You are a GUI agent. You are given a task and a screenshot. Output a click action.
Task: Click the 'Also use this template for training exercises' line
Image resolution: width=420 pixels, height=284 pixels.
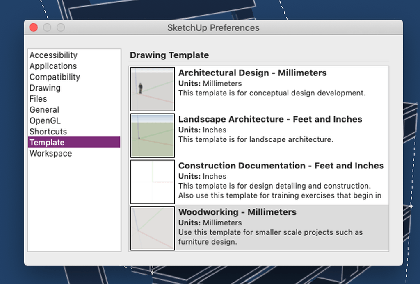coord(280,195)
